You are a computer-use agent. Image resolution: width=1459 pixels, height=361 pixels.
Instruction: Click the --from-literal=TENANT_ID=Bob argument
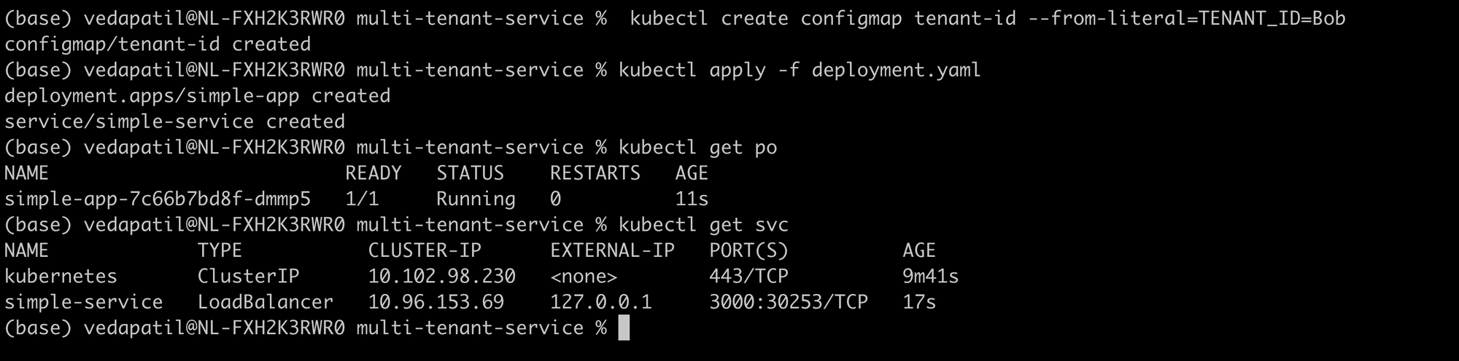pos(1186,18)
